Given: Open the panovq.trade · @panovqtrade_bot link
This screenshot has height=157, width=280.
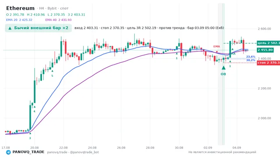Looking at the screenshot, I should (x=73, y=152).
